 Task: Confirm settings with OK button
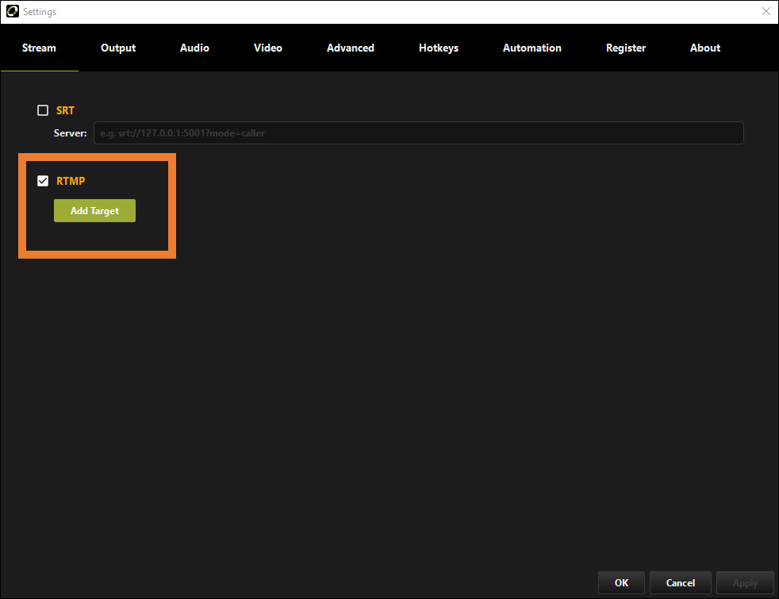[621, 582]
